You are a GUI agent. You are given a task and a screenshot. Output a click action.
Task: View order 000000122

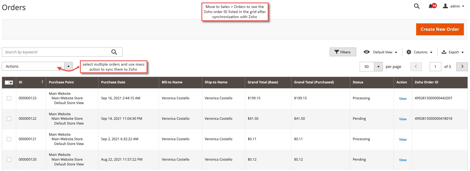click(x=403, y=119)
